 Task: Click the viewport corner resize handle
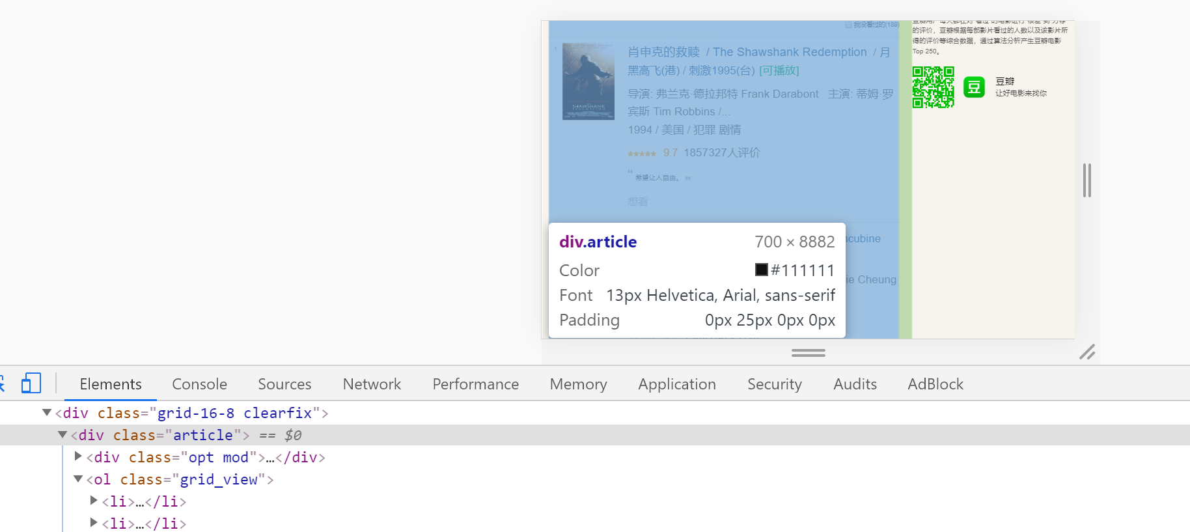(x=1087, y=352)
